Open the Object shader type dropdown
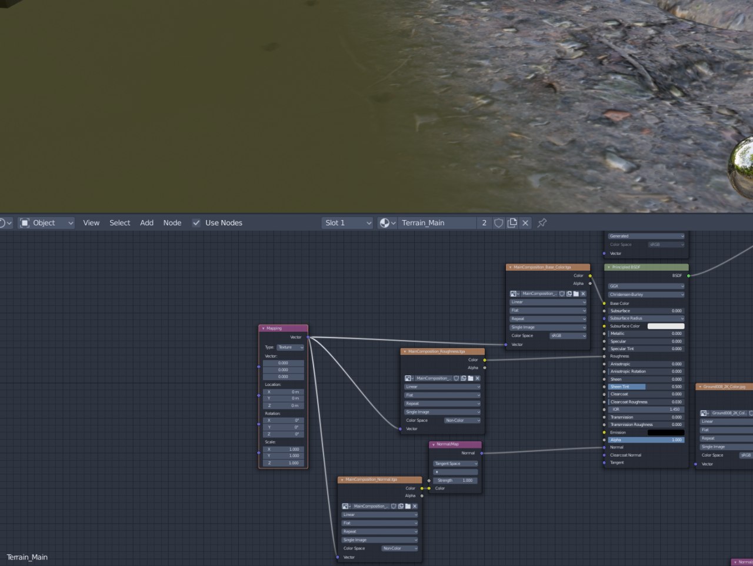Image resolution: width=753 pixels, height=566 pixels. point(46,223)
